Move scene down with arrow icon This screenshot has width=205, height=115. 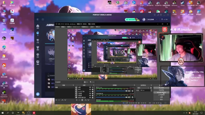65,100
